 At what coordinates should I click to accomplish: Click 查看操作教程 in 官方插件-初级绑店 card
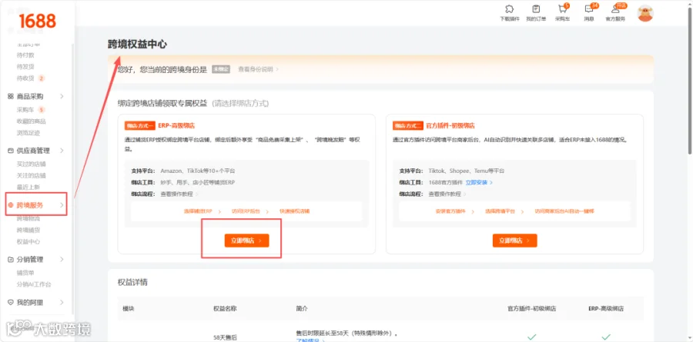click(x=445, y=194)
